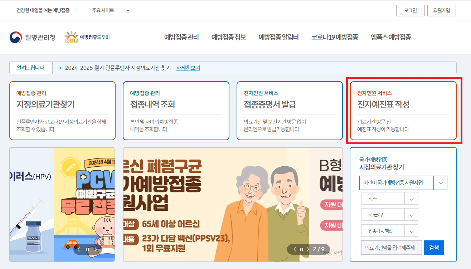The image size is (471, 269).
Task: Click the blue 검색 search button
Action: click(434, 247)
